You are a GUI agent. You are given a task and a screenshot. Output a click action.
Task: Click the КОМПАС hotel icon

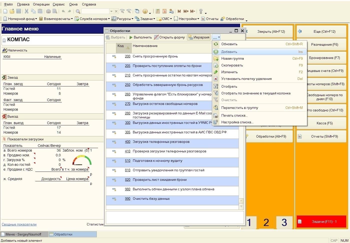4,40
